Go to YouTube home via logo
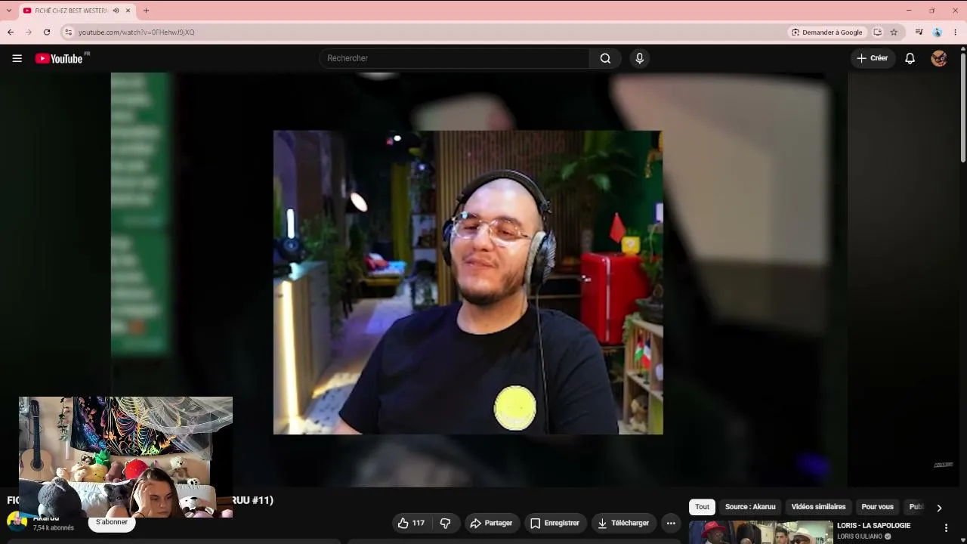 [x=59, y=58]
